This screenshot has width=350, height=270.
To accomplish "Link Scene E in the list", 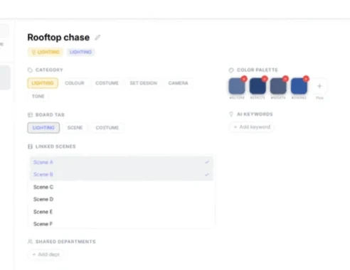I will (122, 212).
